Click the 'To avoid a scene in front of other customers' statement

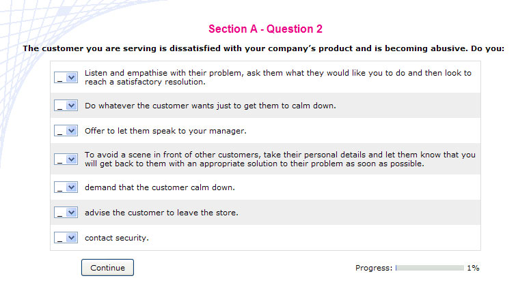coord(280,159)
